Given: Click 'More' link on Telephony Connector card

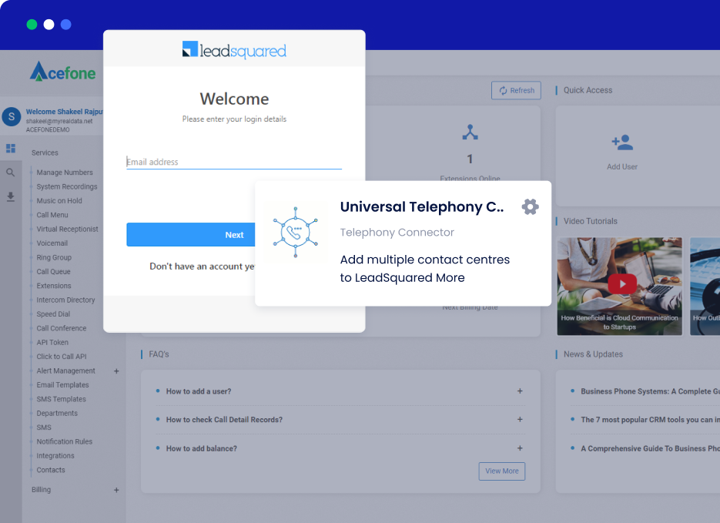Looking at the screenshot, I should click(x=450, y=278).
